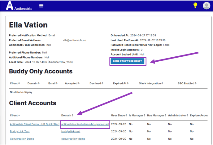Screen dimensions: 213x145
Task: Click the ella@actionable.co email address
Action: point(74,40)
